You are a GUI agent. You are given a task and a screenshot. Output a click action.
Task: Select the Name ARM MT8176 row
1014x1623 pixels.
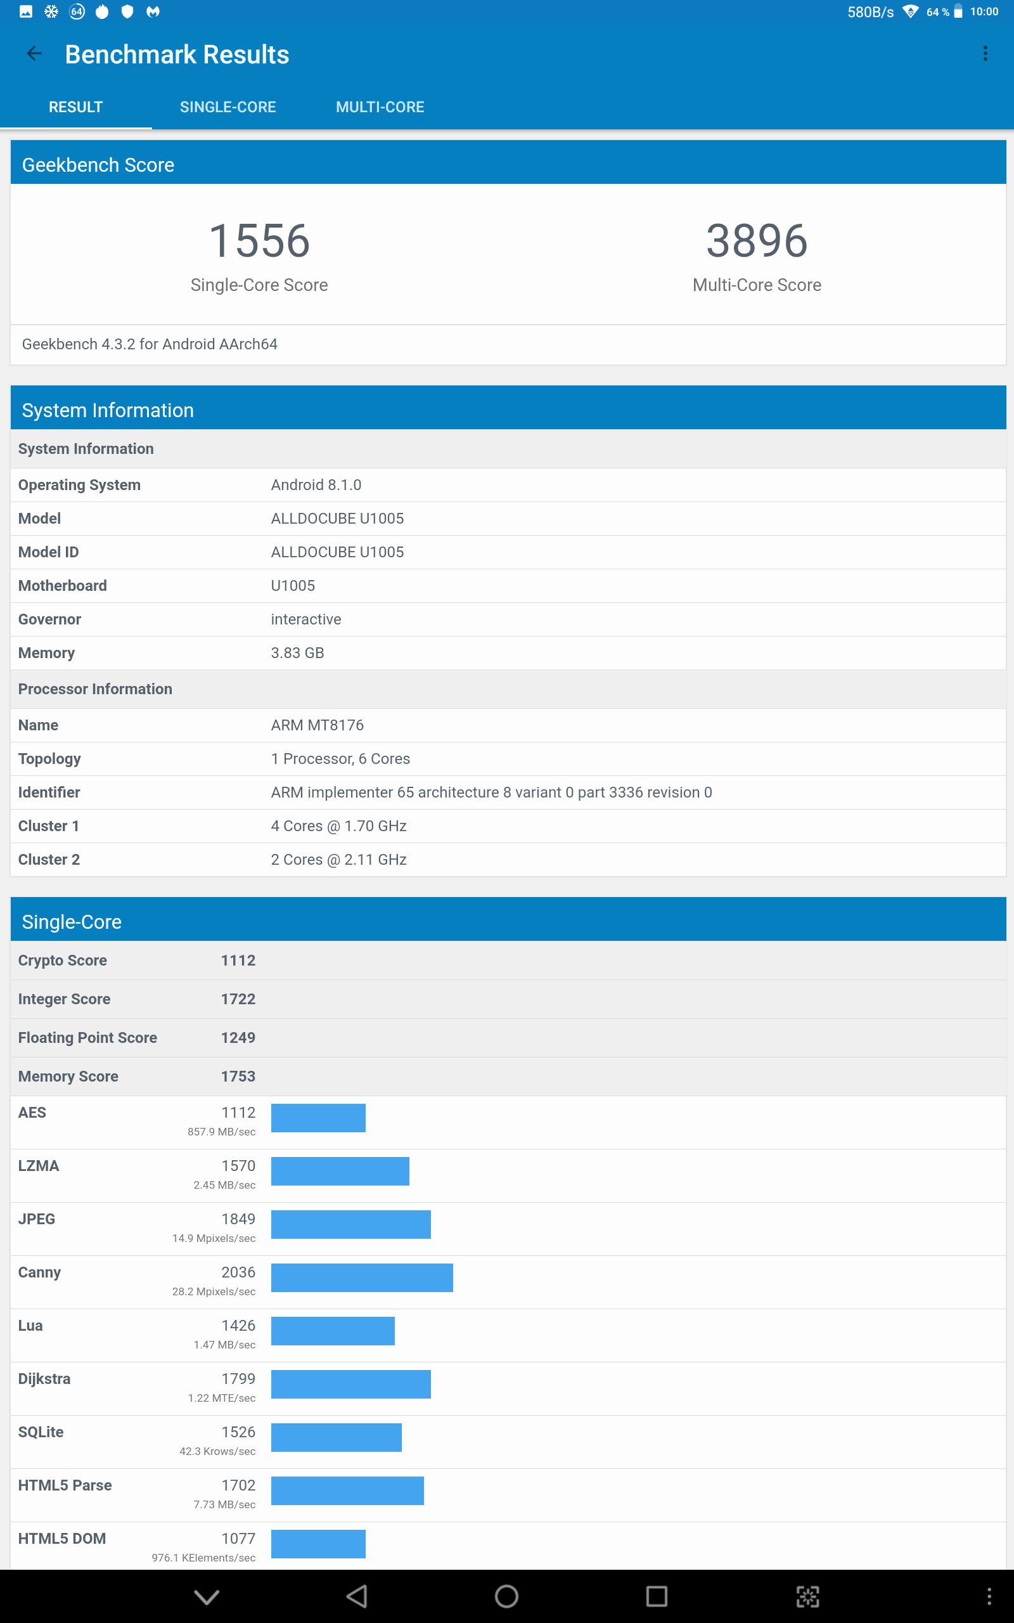[x=508, y=725]
